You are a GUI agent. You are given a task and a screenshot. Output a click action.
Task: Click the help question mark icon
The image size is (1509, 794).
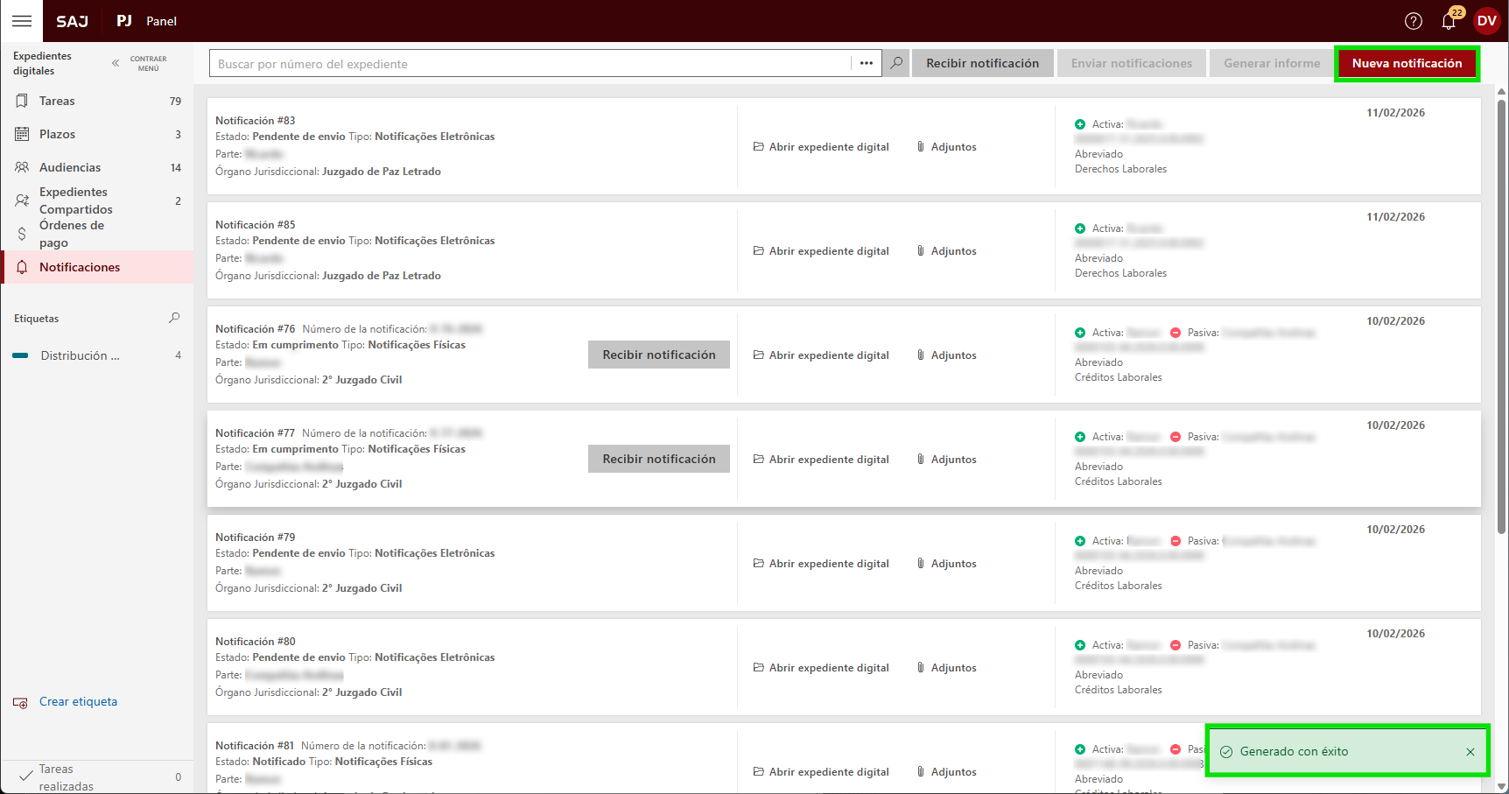(1414, 21)
